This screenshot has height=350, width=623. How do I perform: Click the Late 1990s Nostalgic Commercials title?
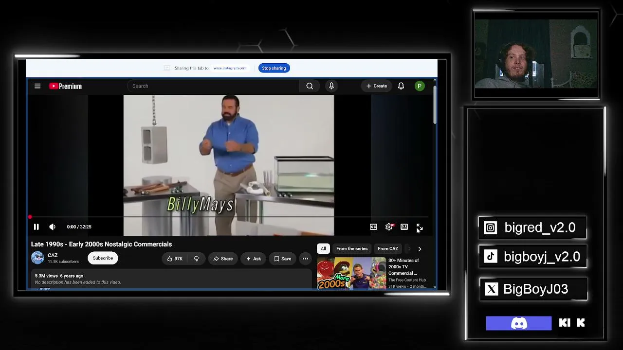[101, 244]
